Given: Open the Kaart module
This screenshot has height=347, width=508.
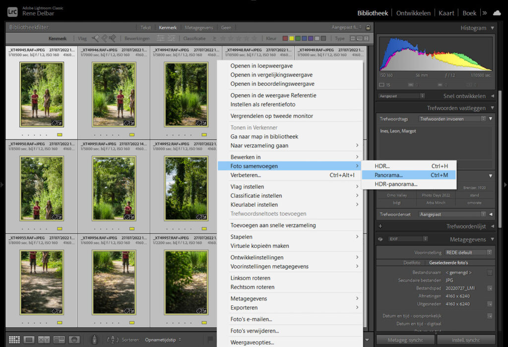Looking at the screenshot, I should pyautogui.click(x=446, y=13).
